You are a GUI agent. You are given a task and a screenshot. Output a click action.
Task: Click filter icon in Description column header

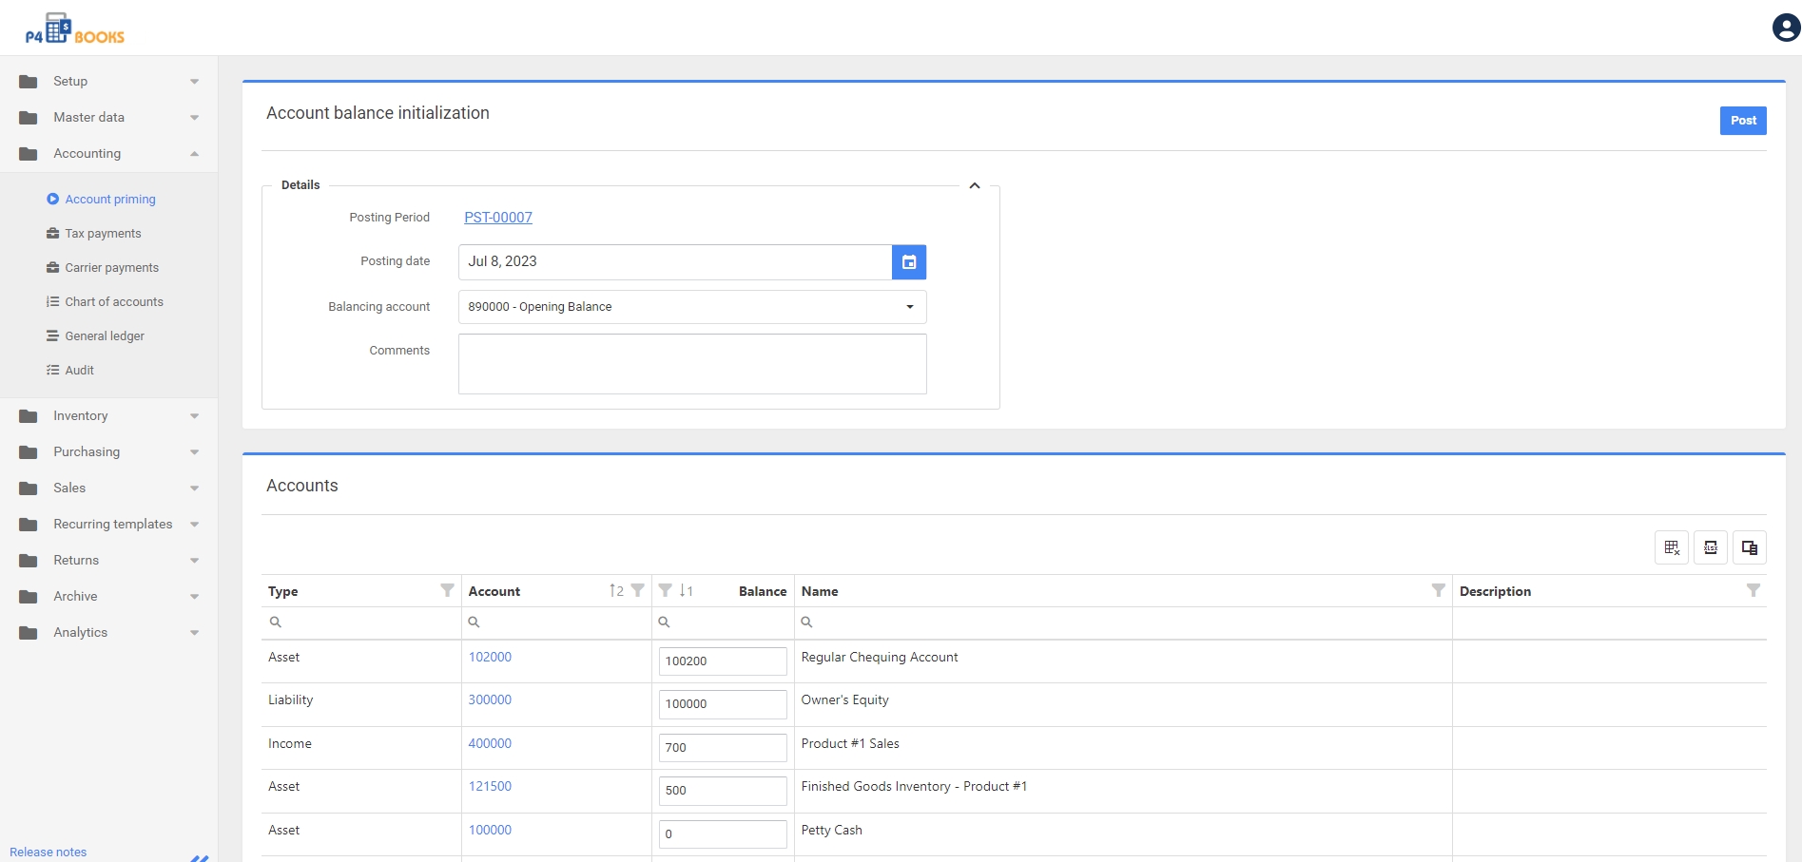point(1753,590)
